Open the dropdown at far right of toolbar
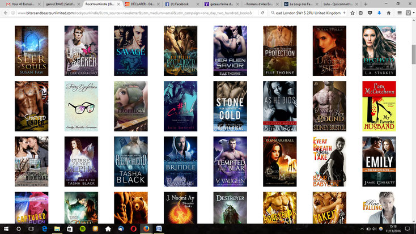The image size is (416, 234). (x=413, y=12)
